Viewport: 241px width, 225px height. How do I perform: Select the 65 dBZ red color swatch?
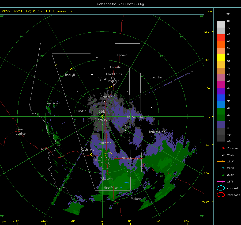(221, 38)
